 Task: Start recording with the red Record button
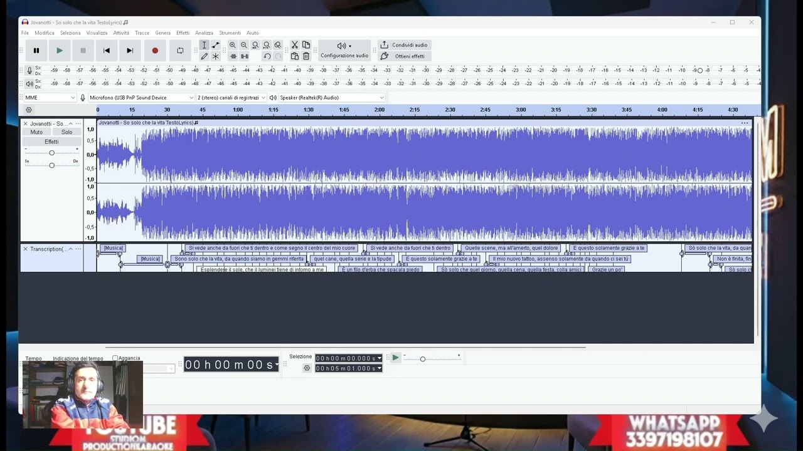(x=155, y=51)
